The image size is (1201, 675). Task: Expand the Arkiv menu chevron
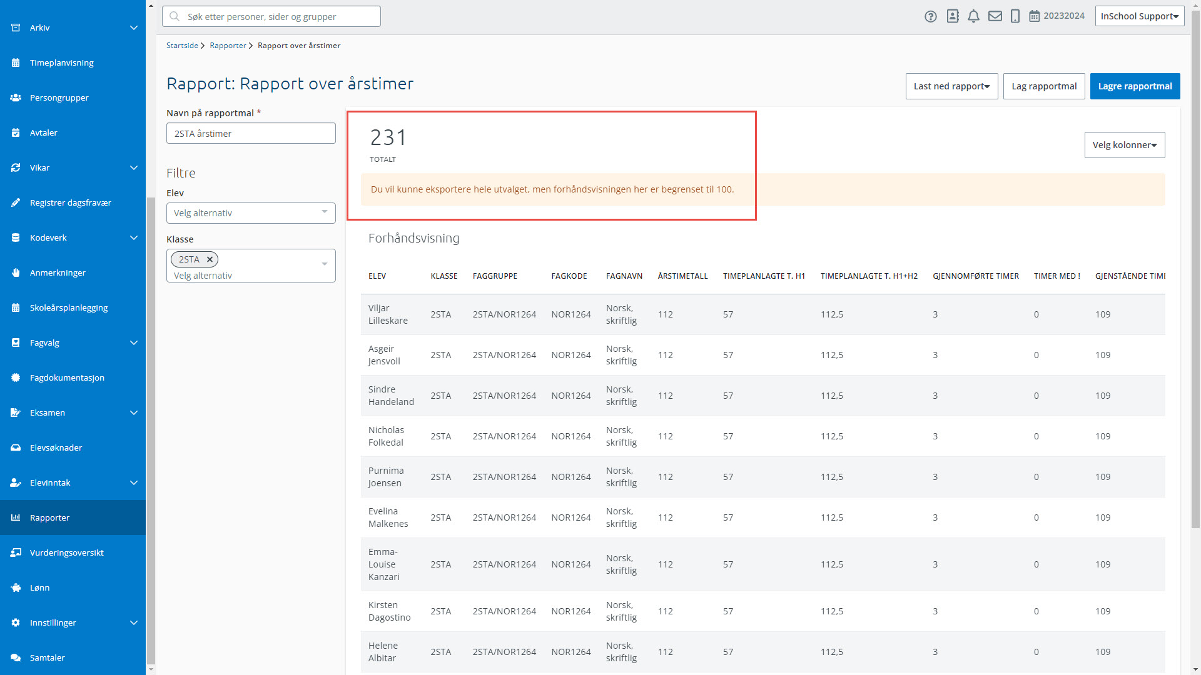tap(133, 27)
